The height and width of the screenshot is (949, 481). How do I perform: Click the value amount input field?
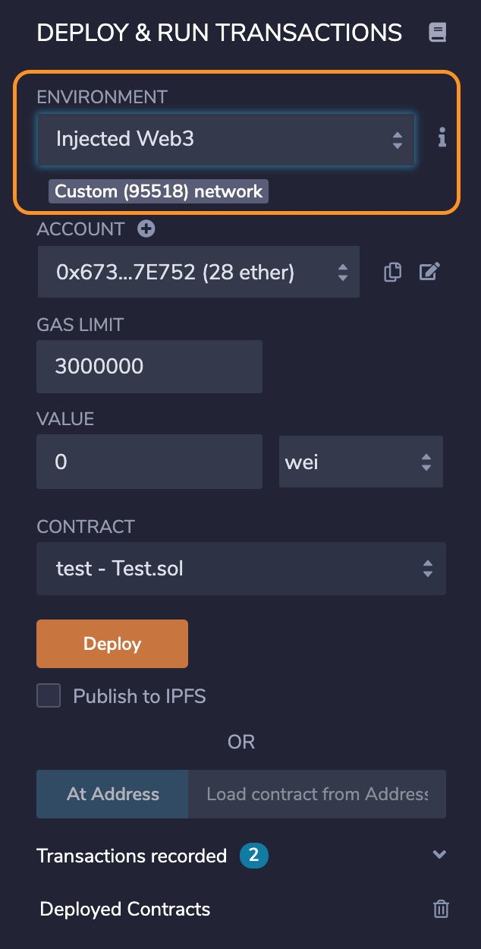click(x=149, y=462)
